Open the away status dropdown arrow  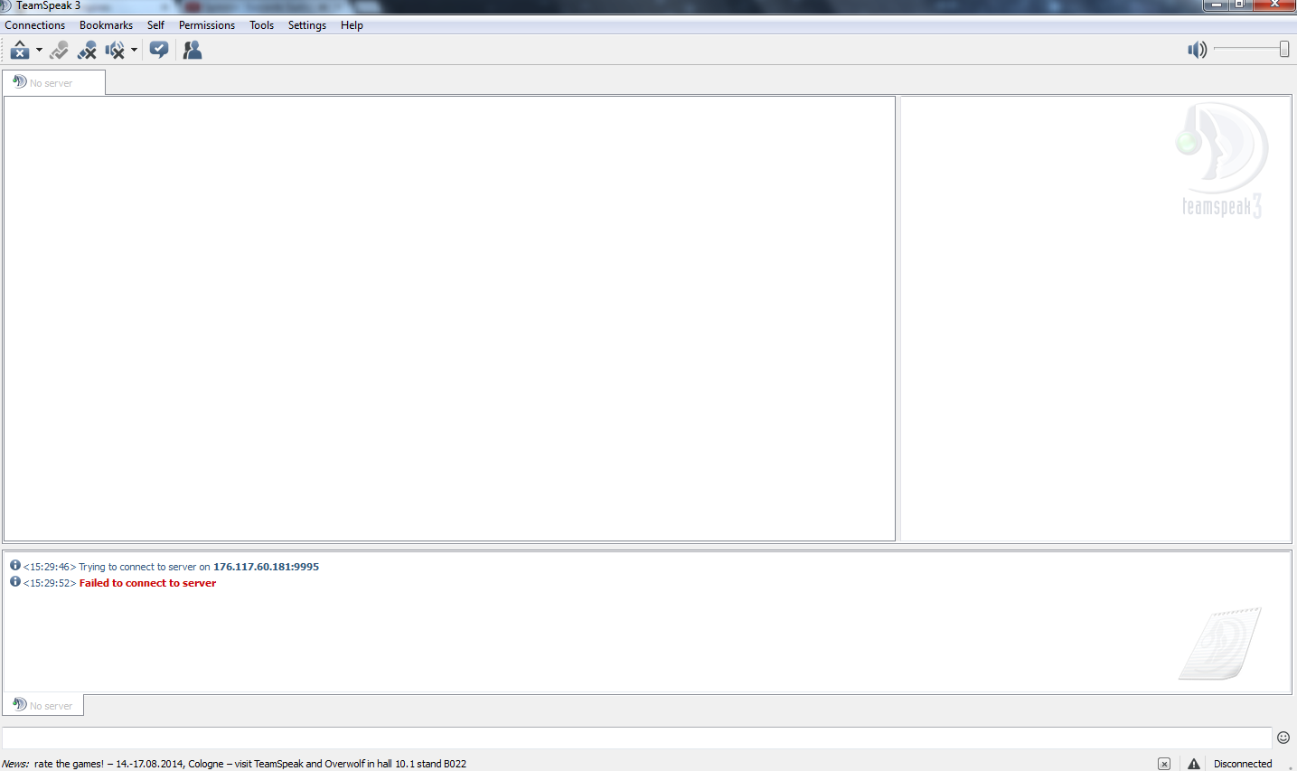(x=39, y=51)
